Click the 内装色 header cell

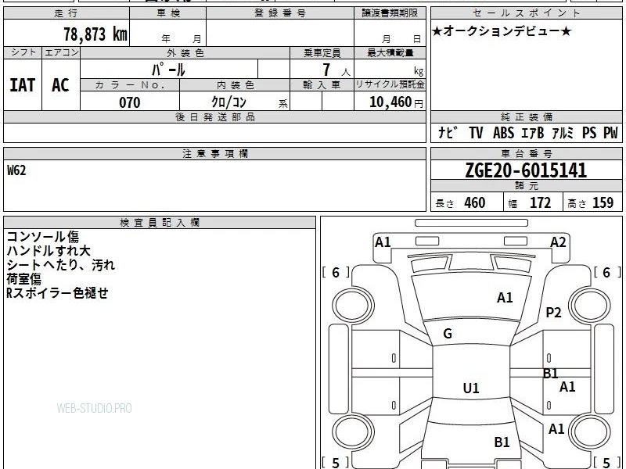click(x=236, y=85)
